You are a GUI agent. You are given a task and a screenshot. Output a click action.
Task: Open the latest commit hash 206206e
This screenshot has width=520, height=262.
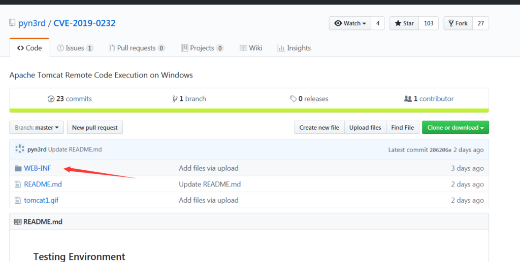coord(440,150)
